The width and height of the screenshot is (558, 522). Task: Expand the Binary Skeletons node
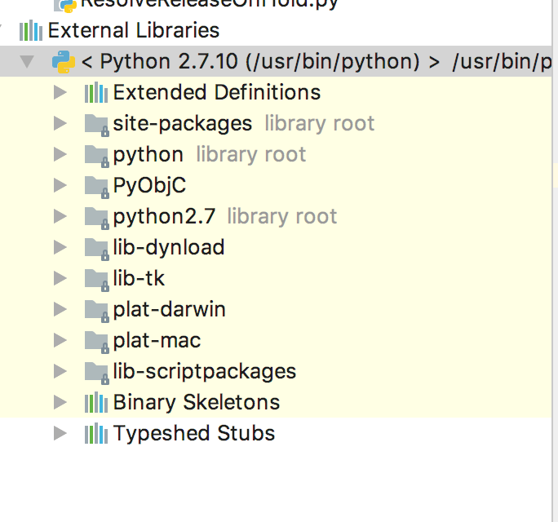tap(59, 403)
